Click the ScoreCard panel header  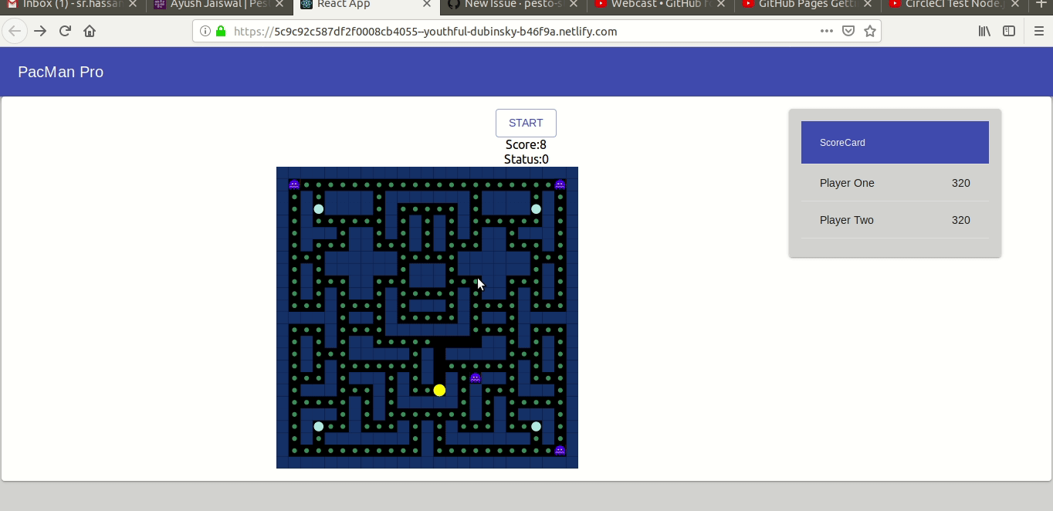pyautogui.click(x=842, y=142)
